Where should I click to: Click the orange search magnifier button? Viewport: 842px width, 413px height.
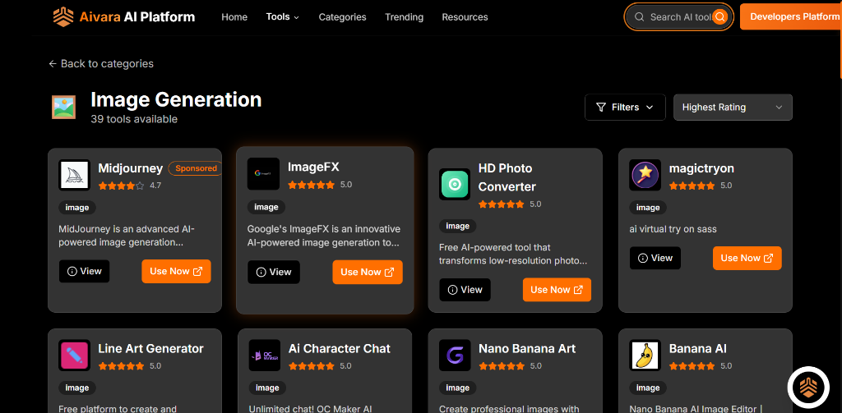(720, 17)
